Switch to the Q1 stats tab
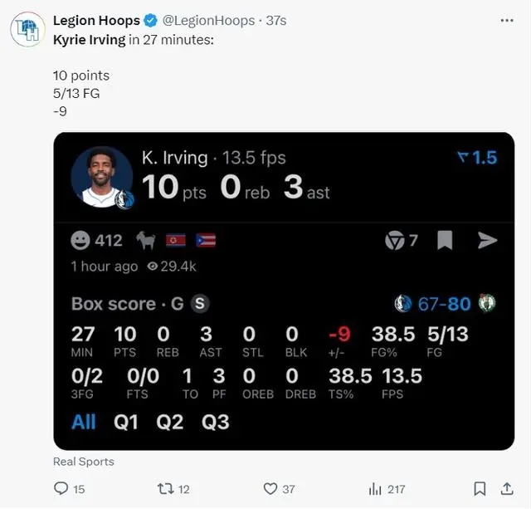Viewport: 531px width, 509px height. pos(126,423)
